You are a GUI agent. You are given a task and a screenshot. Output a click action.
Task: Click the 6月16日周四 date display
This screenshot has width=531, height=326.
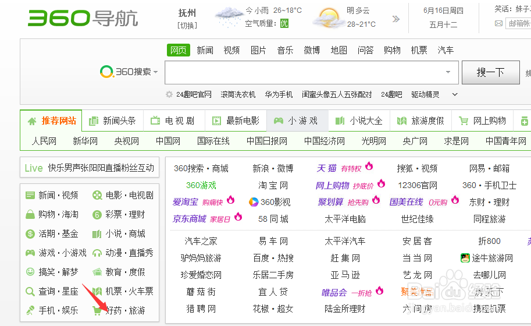pos(443,11)
